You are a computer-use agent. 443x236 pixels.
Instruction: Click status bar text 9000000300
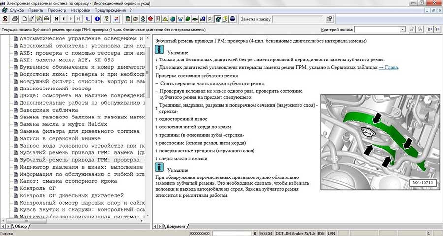(200, 233)
